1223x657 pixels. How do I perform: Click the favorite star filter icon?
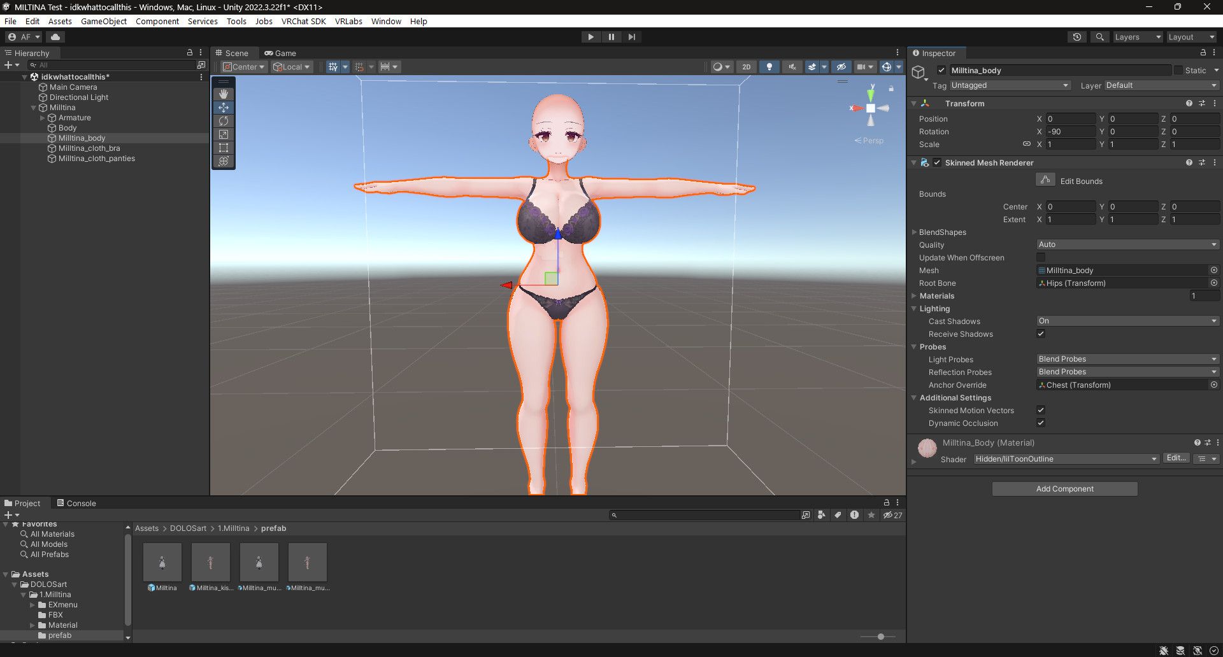coord(871,515)
